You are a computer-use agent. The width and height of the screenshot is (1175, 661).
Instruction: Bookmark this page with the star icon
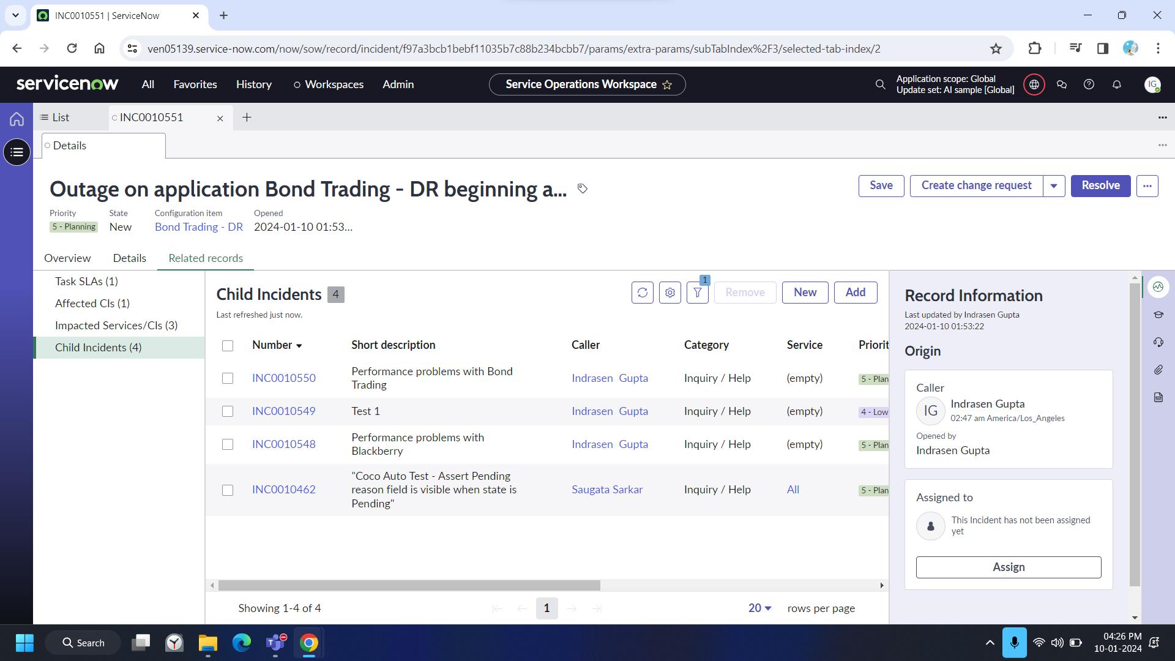point(996,48)
